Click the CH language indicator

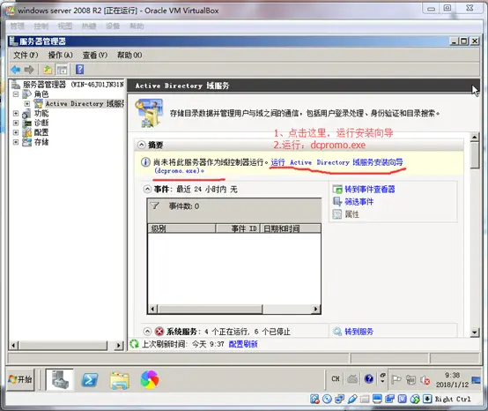(336, 379)
